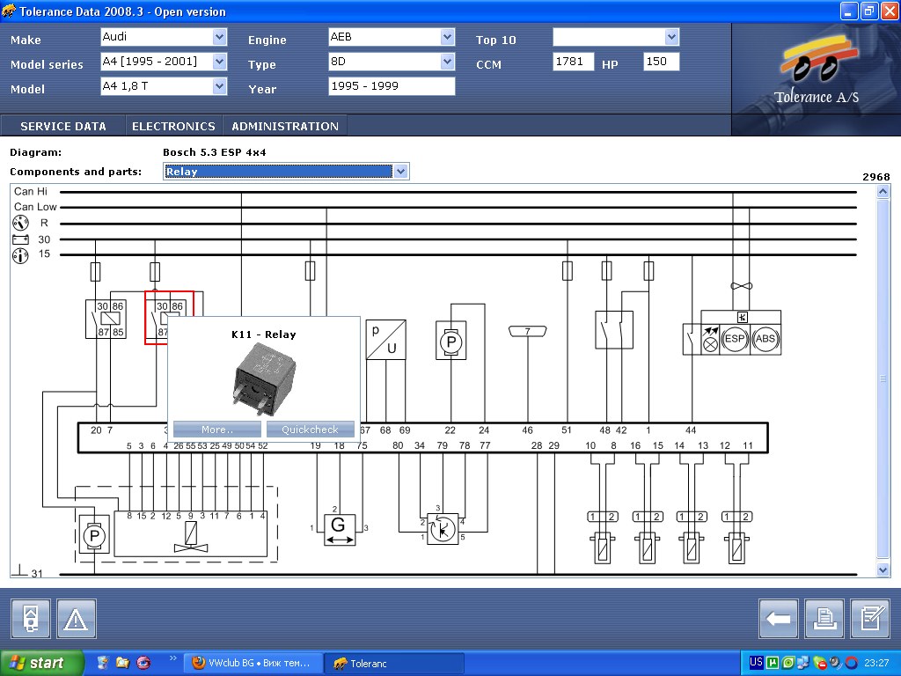Viewport: 901px width, 676px height.
Task: Open the notes pencil icon at bottom right
Action: pos(869,619)
